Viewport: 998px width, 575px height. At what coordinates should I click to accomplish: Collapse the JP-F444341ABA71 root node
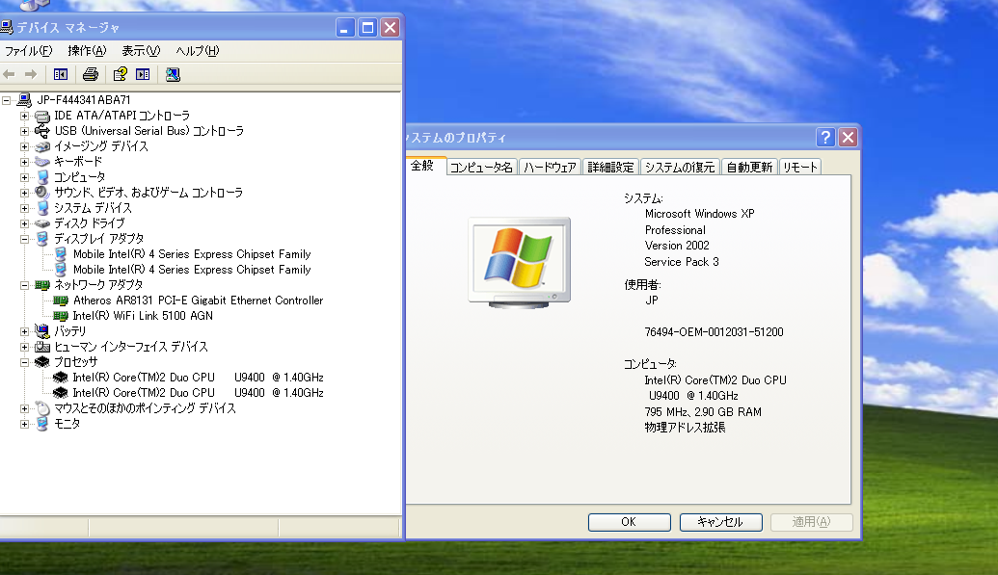coord(7,100)
